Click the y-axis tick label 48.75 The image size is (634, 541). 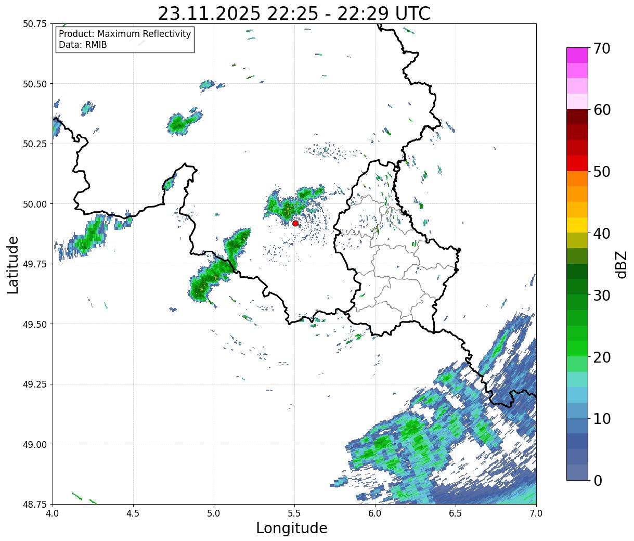[x=35, y=504]
